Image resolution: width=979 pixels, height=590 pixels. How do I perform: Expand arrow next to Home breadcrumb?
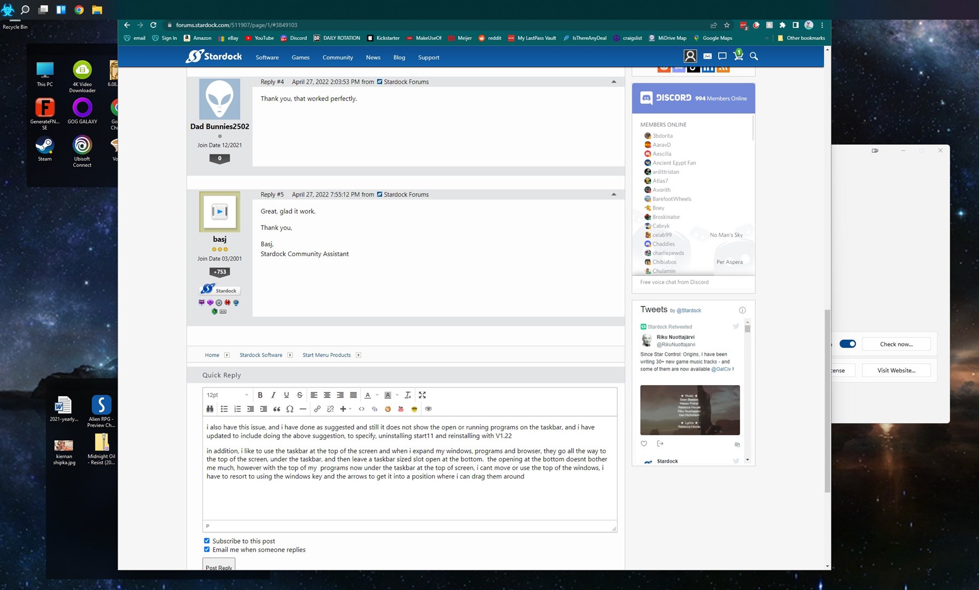point(227,355)
